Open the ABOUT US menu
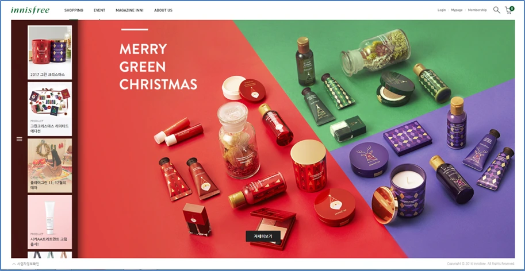 tap(163, 10)
